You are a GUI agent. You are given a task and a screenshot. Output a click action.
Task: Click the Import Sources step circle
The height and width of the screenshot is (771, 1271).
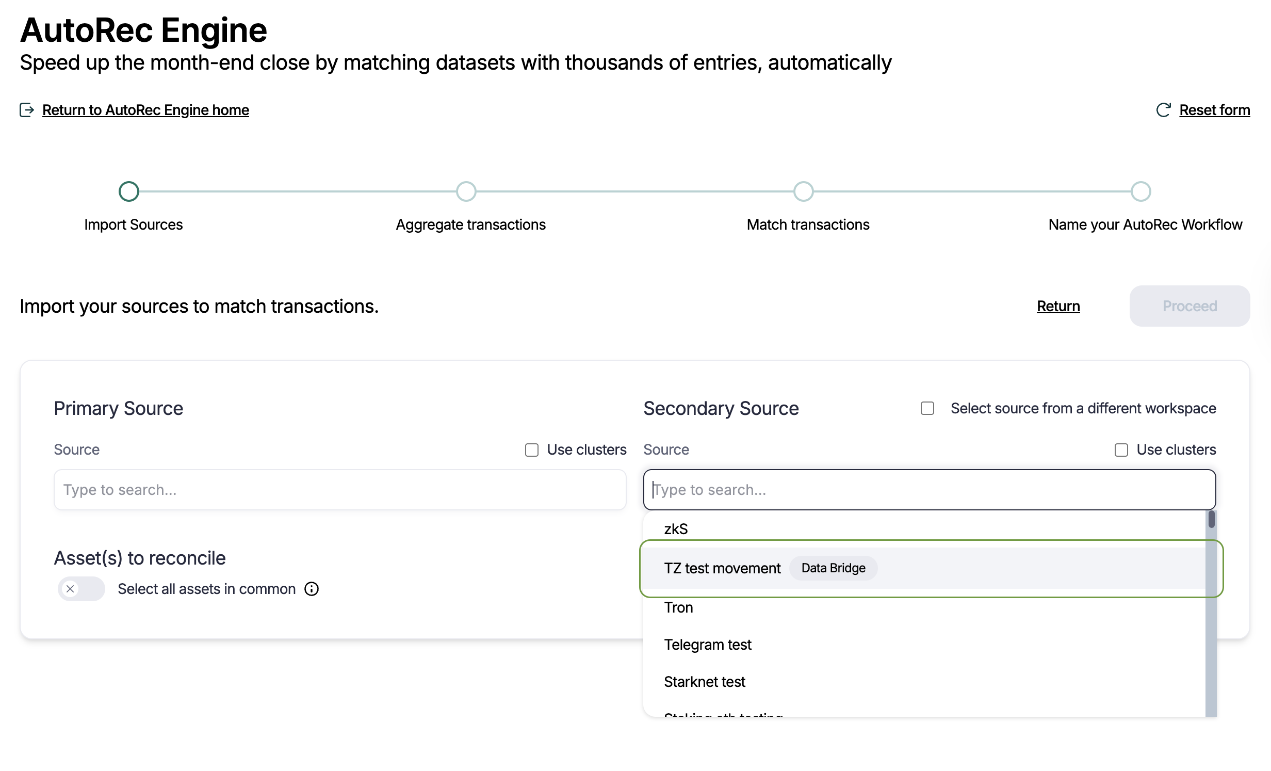[129, 191]
